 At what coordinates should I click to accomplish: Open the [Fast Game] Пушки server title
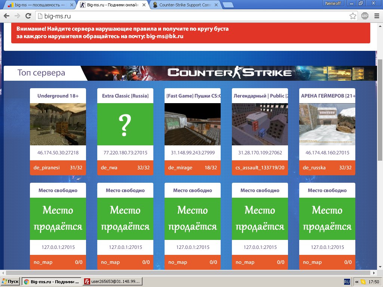pyautogui.click(x=193, y=96)
